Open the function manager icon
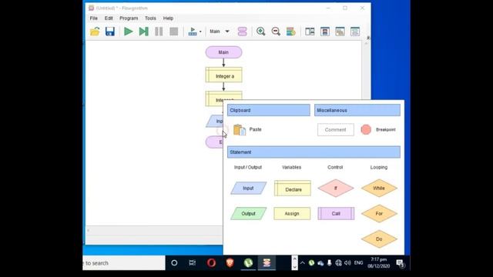The height and width of the screenshot is (277, 493). [x=243, y=32]
